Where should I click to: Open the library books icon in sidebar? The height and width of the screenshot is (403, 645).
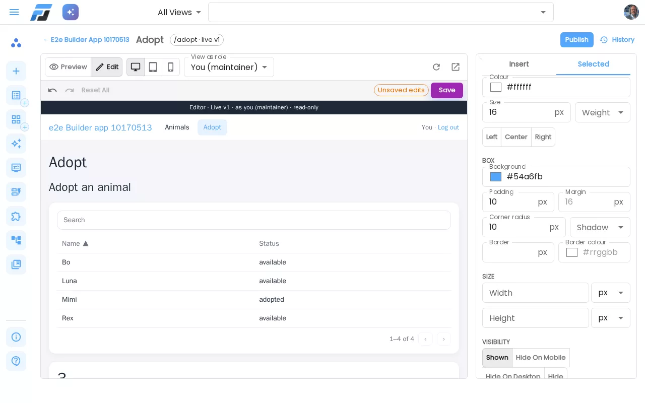pos(16,264)
